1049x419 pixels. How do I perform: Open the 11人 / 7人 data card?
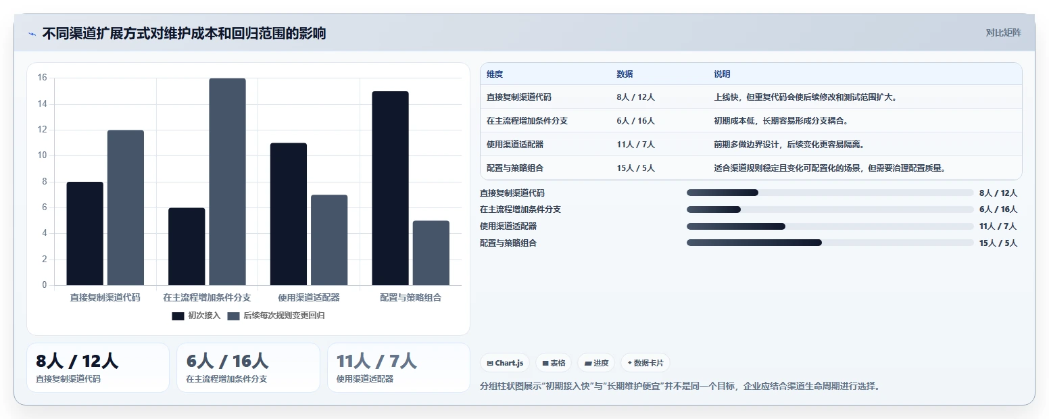[399, 368]
